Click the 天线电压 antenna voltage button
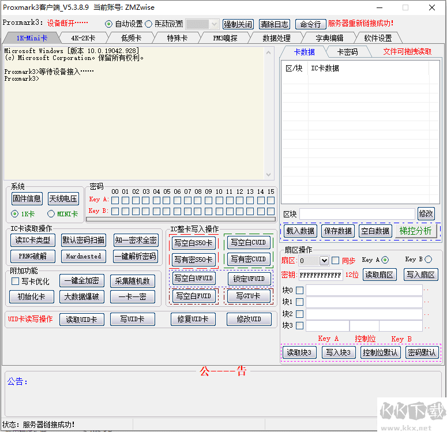Screen dimensions: 447x432 tap(63, 199)
